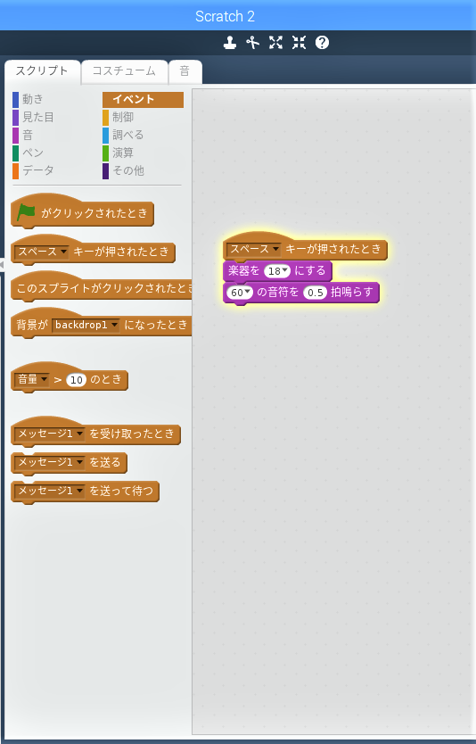Click を送って待つ block label

click(x=121, y=491)
